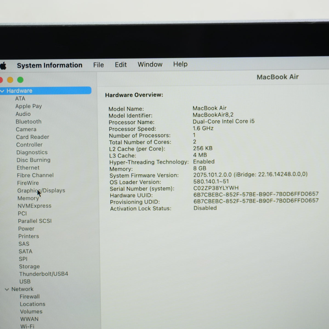Viewport: 329px width, 329px height.
Task: Select Firewall under Network
Action: pyautogui.click(x=30, y=297)
